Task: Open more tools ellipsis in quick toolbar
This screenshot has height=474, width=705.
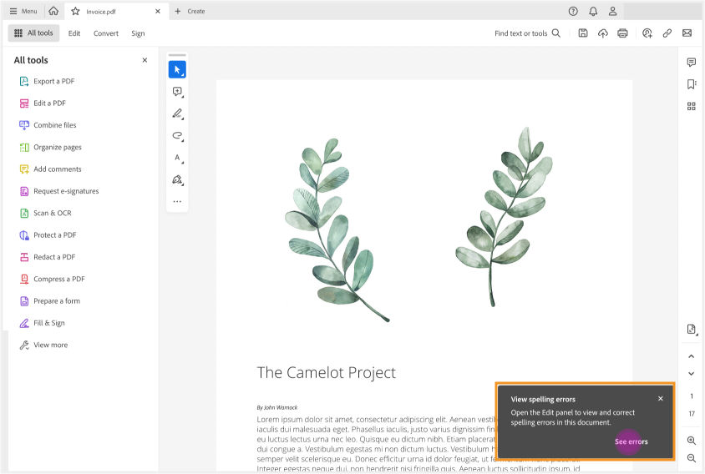Action: click(176, 201)
